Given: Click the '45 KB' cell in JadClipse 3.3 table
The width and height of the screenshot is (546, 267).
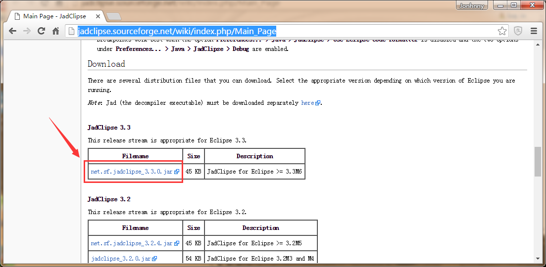Looking at the screenshot, I should click(194, 172).
